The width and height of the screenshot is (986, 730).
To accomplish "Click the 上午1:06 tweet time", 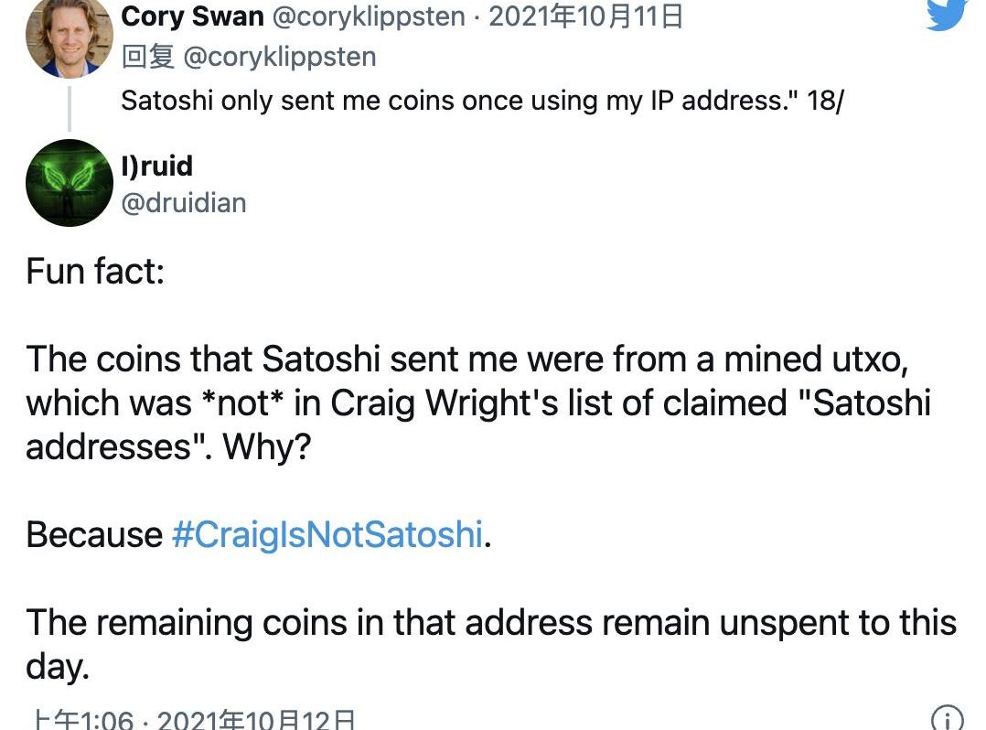I will pos(80,721).
